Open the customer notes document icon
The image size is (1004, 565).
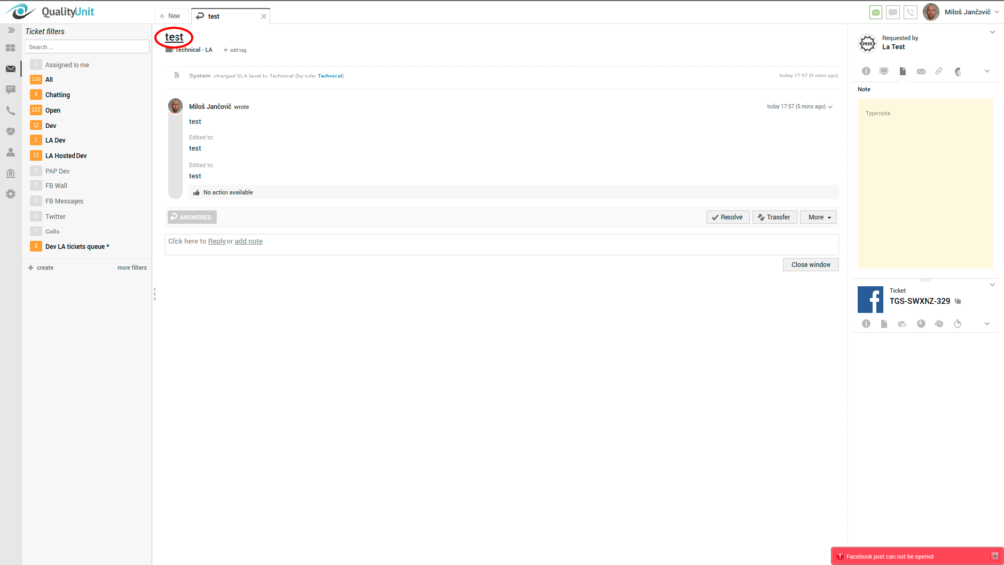[x=902, y=71]
